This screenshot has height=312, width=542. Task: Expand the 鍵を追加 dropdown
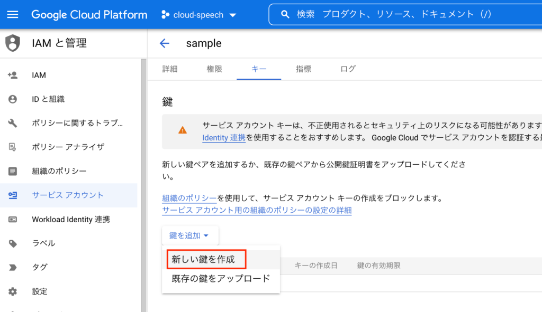[189, 235]
